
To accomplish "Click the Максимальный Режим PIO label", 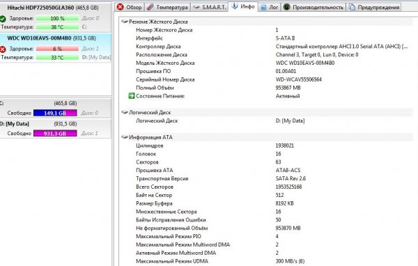I will (x=168, y=237).
